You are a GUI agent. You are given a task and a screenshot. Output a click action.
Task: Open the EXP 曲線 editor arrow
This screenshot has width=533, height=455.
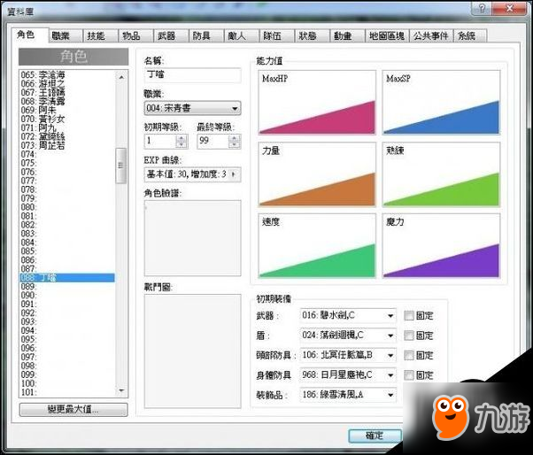coord(234,174)
